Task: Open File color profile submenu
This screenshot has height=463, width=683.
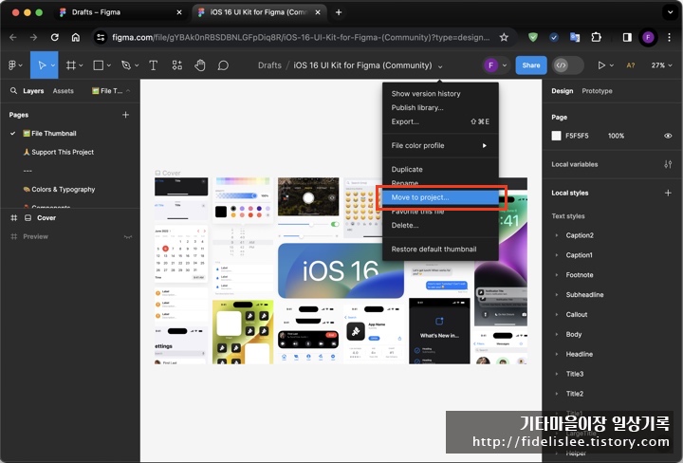Action: (x=440, y=145)
